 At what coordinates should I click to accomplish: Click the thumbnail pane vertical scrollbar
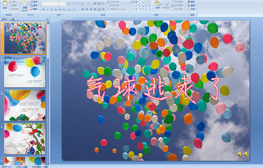[x=48, y=94]
